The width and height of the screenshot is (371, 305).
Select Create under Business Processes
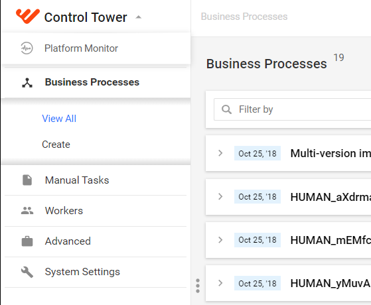coord(56,145)
